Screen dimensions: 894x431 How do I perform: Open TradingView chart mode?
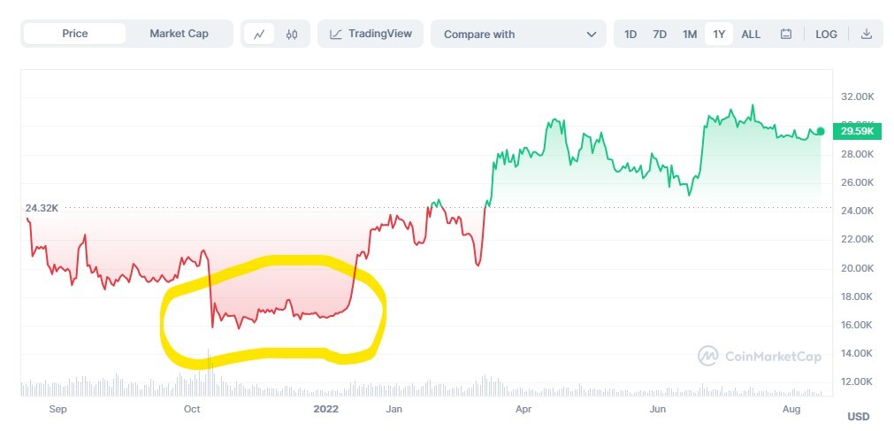pos(371,34)
